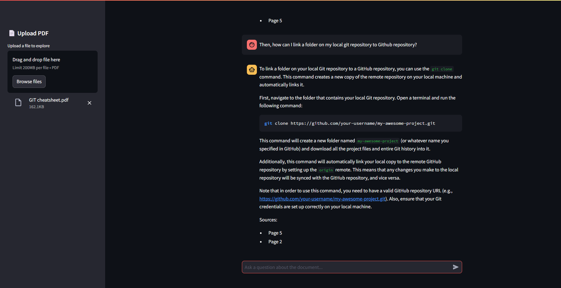Viewport: 561px width, 288px height.
Task: Remove the GIT cheatsheet.pdf file
Action: (x=89, y=103)
